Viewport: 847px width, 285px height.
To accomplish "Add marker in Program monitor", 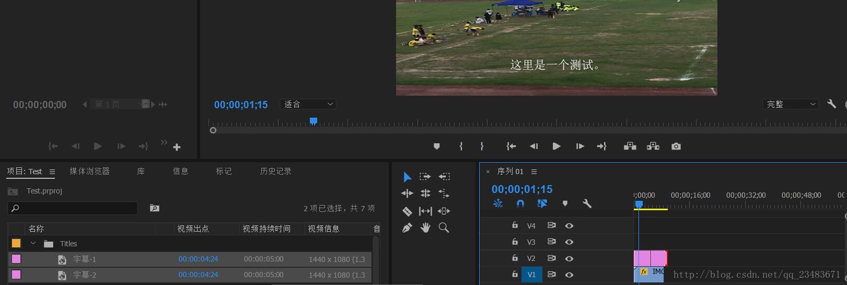I will tap(437, 146).
